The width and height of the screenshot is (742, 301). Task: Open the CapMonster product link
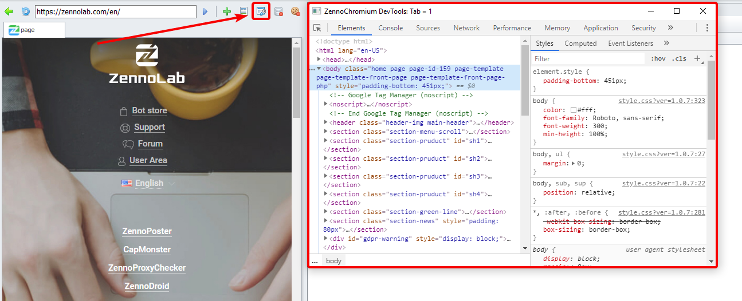point(147,250)
